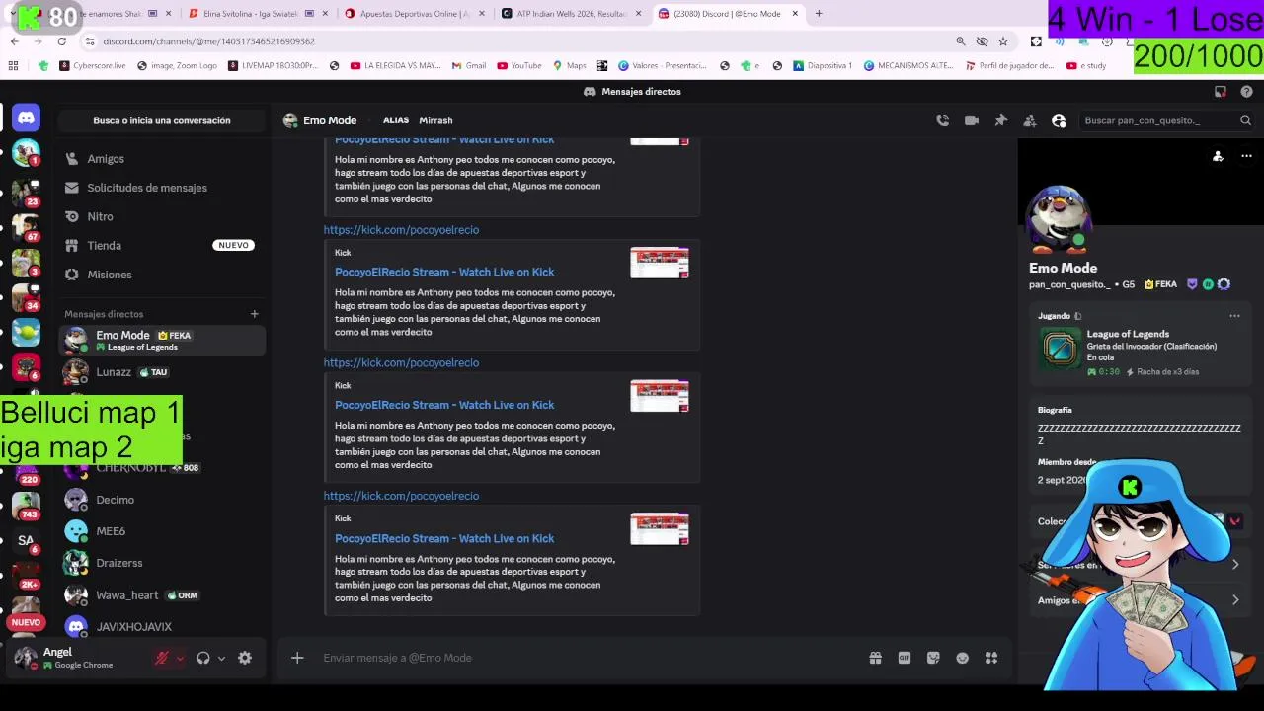The height and width of the screenshot is (711, 1264).
Task: Open Discord home direct messages icon
Action: [26, 118]
